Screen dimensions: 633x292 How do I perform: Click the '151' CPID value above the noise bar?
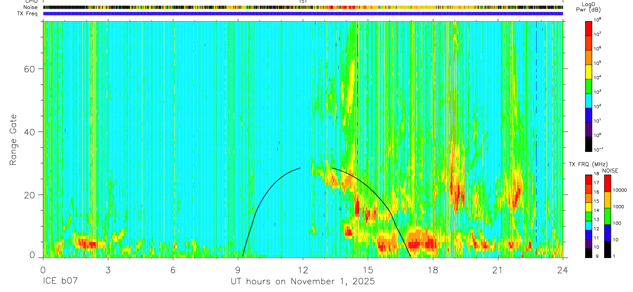click(x=303, y=2)
